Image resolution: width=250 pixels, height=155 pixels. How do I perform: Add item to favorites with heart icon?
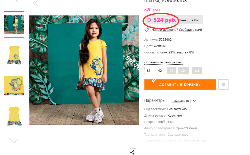(x=223, y=84)
